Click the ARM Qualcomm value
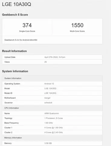This screenshot has height=146, width=111. pos(52,113)
